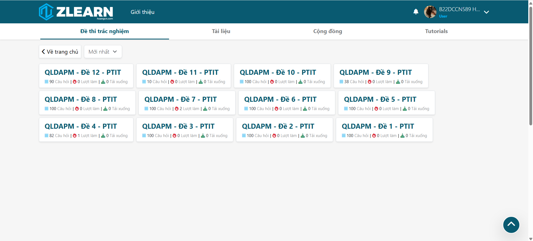The width and height of the screenshot is (533, 241).
Task: Open the Mới nhất sort dropdown
Action: 103,52
